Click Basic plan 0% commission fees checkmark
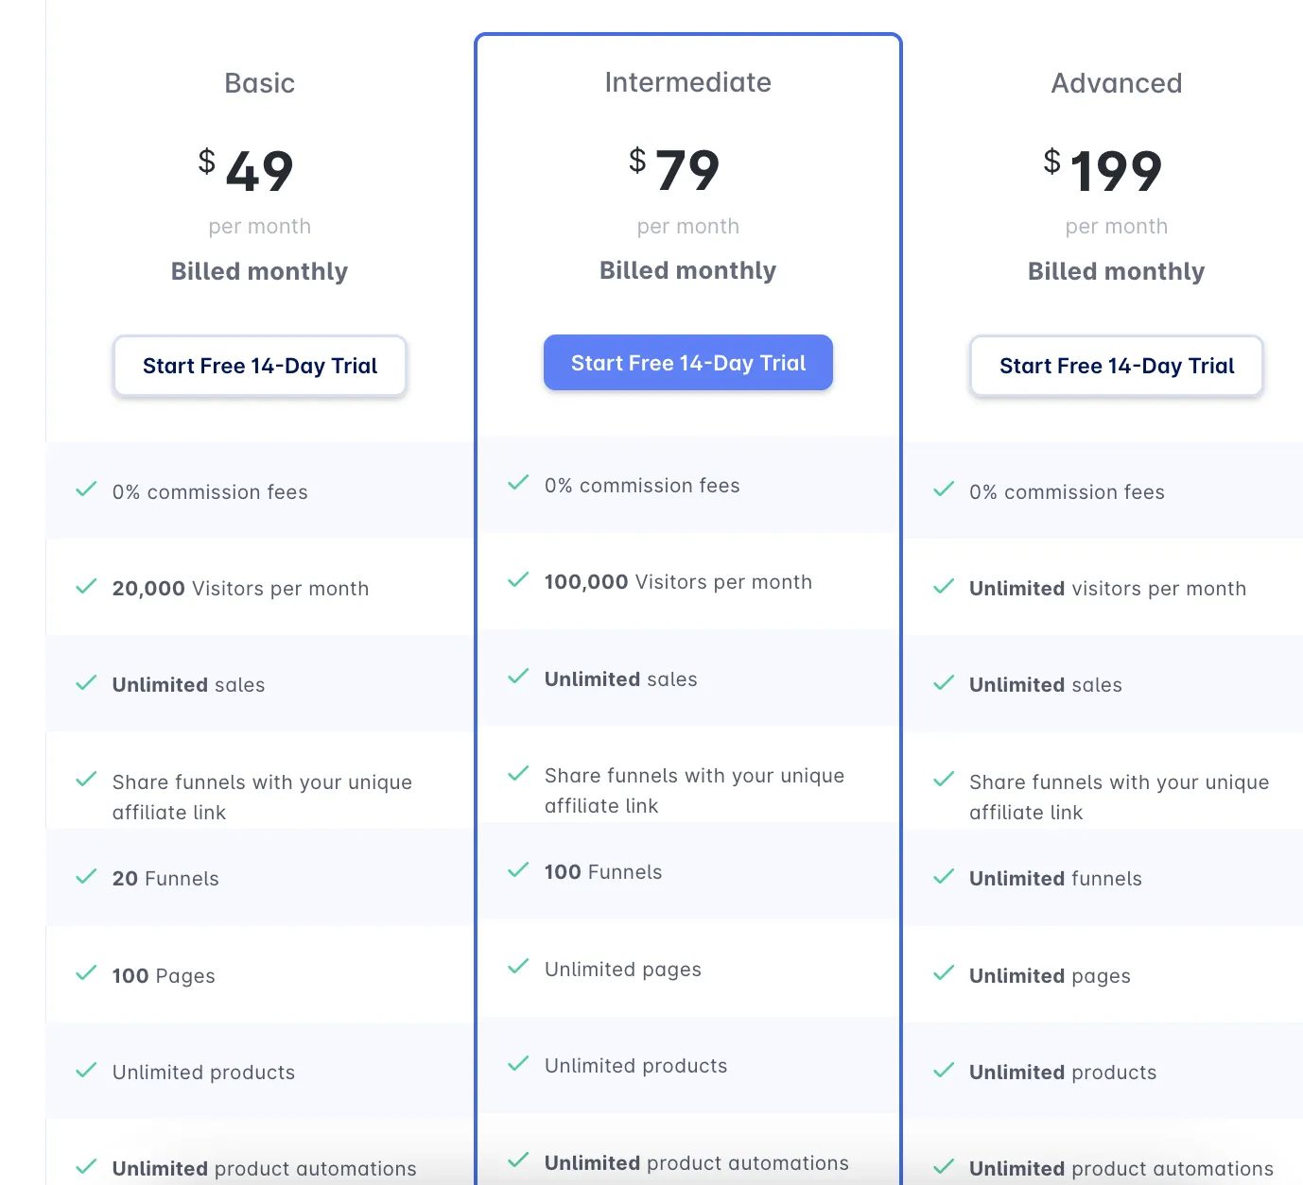1303x1185 pixels. (x=86, y=489)
